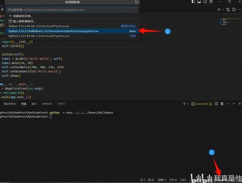Click the code line self.initUI()

tap(13, 46)
